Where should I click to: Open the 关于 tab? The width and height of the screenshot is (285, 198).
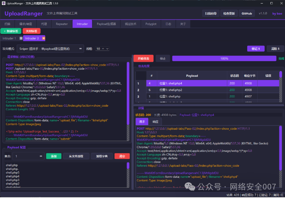tap(183, 24)
